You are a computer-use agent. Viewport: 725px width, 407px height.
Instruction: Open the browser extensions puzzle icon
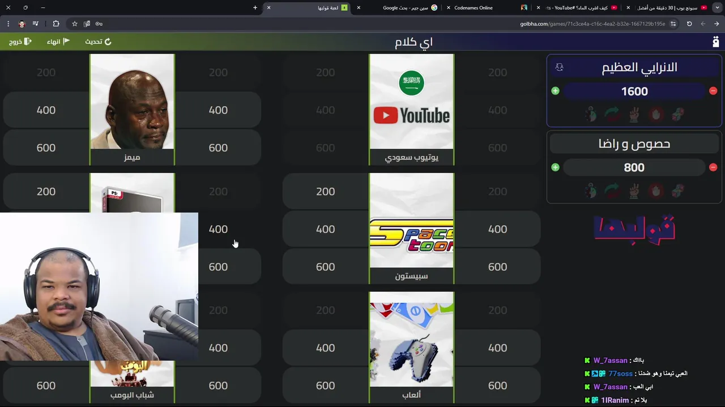click(x=56, y=24)
